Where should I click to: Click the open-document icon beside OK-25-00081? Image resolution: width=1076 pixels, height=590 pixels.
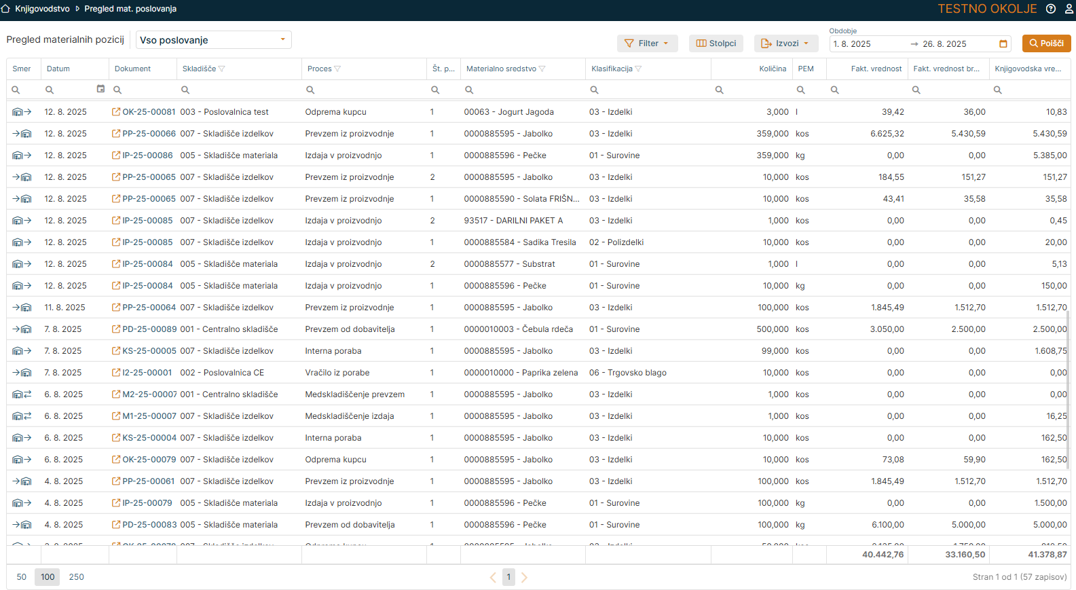point(116,112)
